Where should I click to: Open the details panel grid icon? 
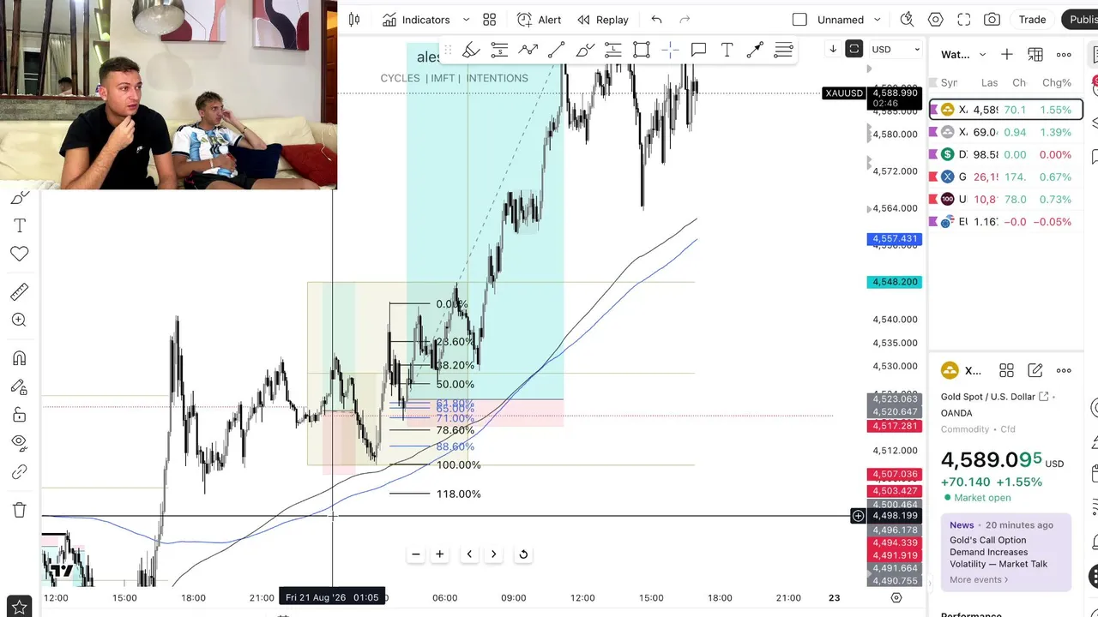[x=1006, y=370]
